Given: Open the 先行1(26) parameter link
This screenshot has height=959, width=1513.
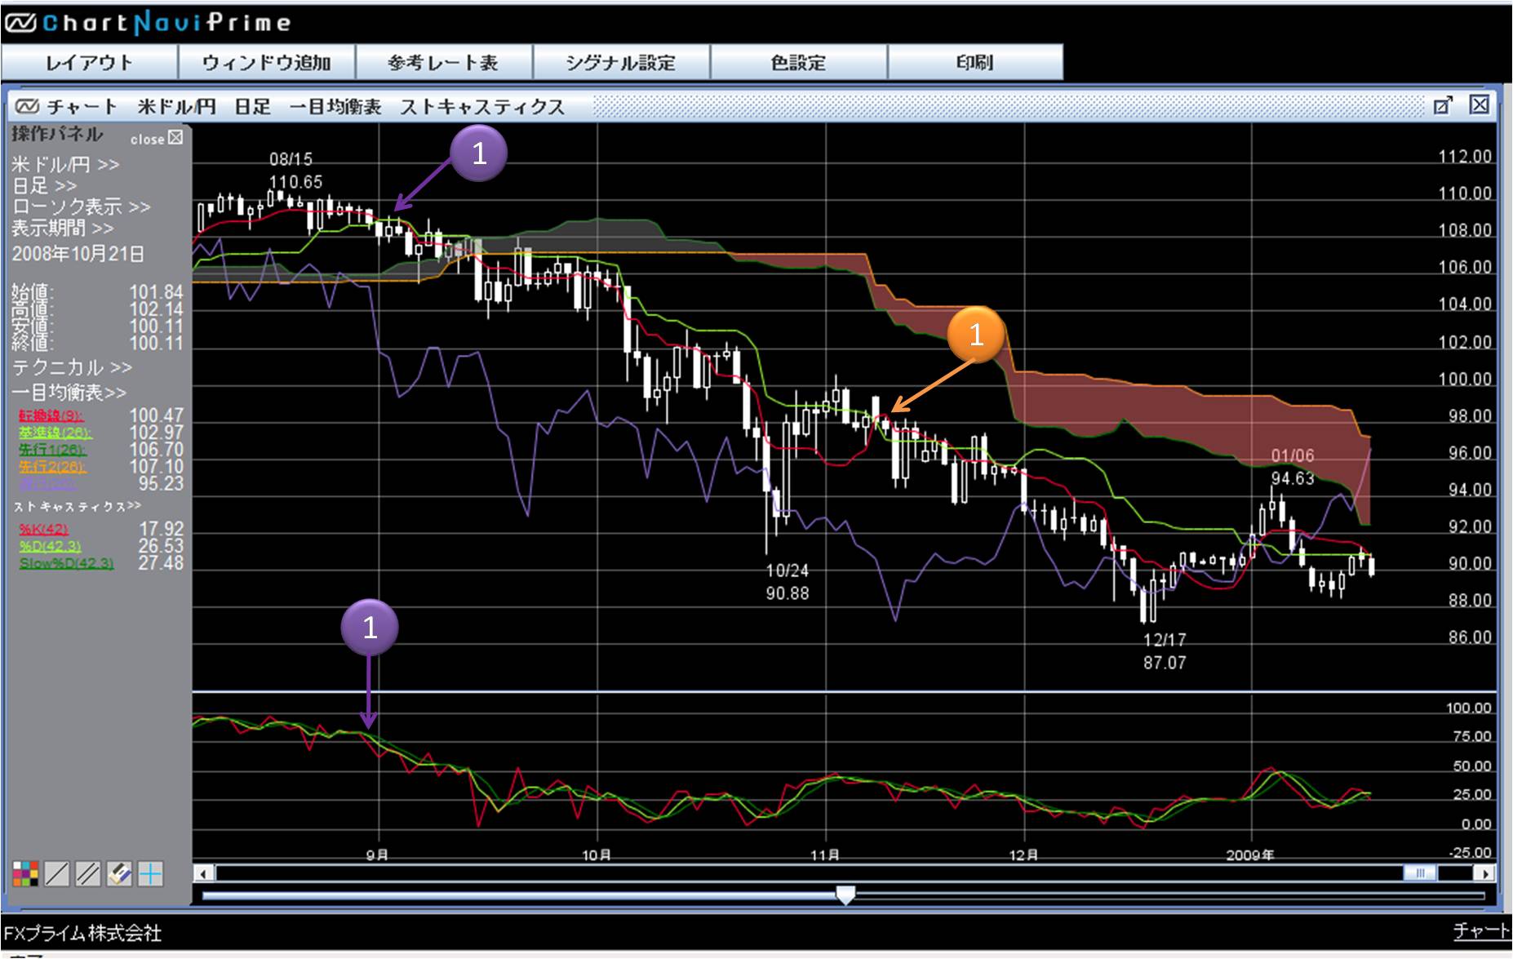Looking at the screenshot, I should [52, 450].
